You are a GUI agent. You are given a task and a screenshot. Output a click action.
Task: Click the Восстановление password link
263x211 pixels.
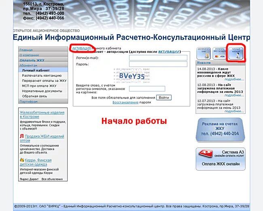[125, 102]
